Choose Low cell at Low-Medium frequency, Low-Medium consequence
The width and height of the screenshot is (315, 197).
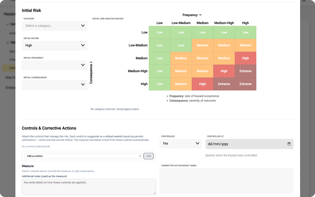[x=181, y=45]
